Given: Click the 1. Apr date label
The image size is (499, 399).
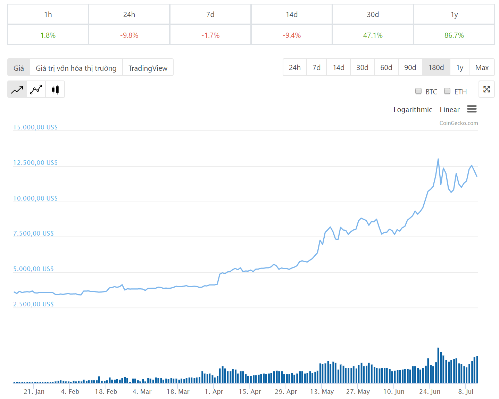Looking at the screenshot, I should tap(214, 391).
